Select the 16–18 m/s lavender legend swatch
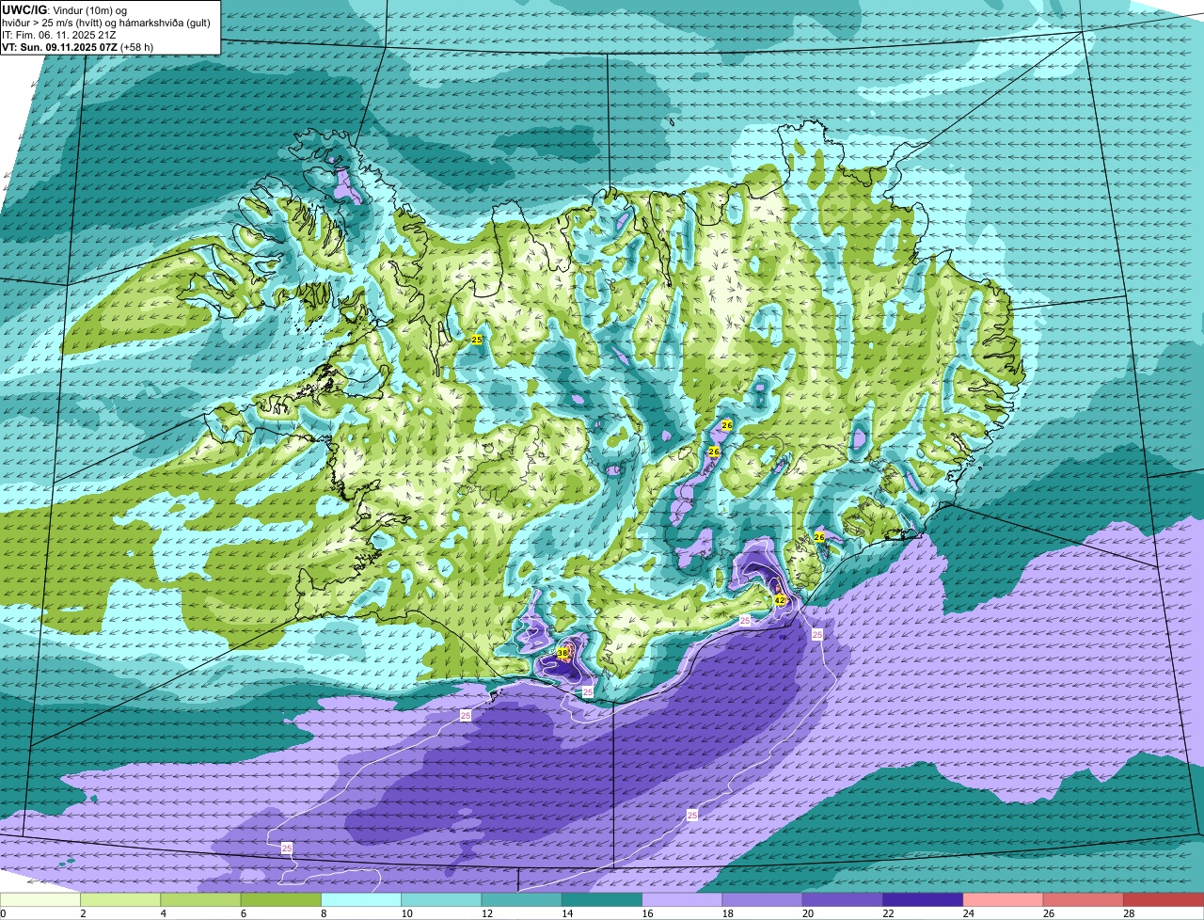 (682, 900)
